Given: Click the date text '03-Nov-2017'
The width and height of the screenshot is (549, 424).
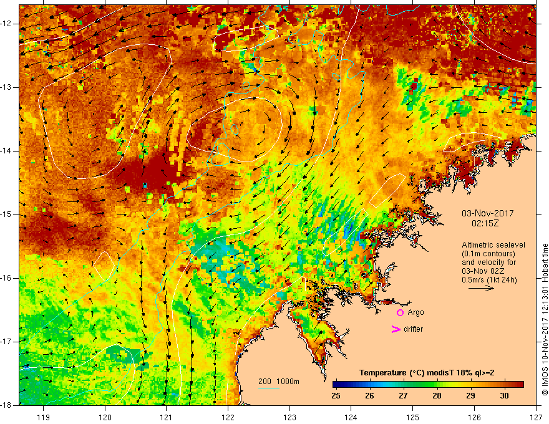Looking at the screenshot, I should 488,213.
